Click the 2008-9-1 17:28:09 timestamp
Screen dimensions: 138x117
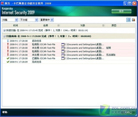tap(18, 62)
